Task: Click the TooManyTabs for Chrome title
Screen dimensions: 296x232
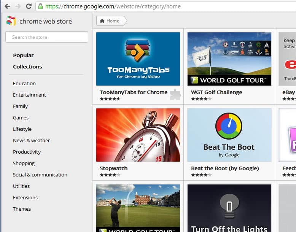Action: (134, 92)
